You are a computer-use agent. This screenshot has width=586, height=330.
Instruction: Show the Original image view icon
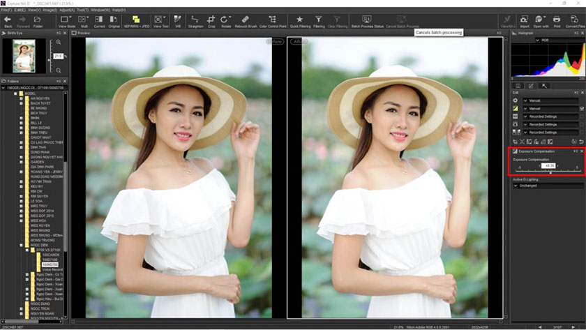(114, 20)
